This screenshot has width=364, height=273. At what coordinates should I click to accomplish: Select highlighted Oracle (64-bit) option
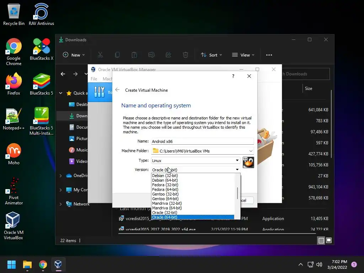193,217
